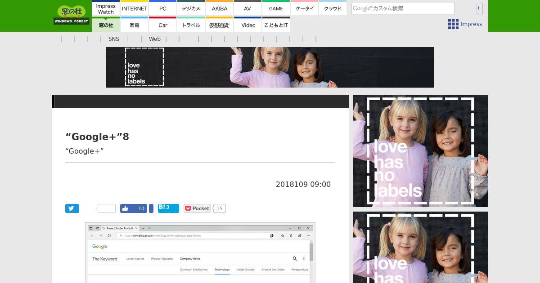Open the first love has no labels sidebar ad
Image resolution: width=540 pixels, height=283 pixels.
pos(420,151)
